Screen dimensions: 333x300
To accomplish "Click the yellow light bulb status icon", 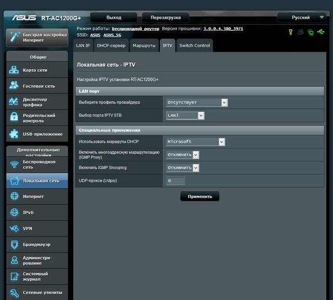I will click(291, 32).
